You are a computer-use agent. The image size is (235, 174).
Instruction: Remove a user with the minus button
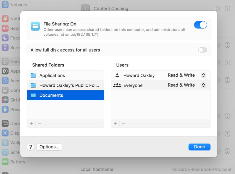[x=124, y=124]
